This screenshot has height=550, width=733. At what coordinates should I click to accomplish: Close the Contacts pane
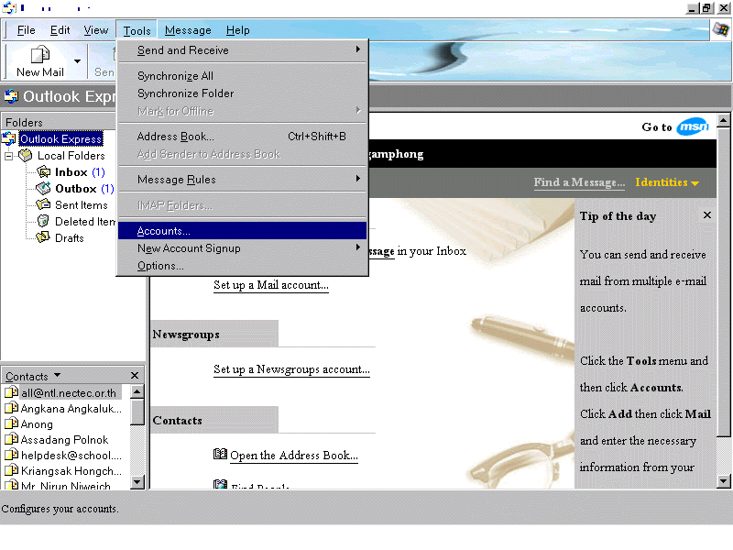135,375
